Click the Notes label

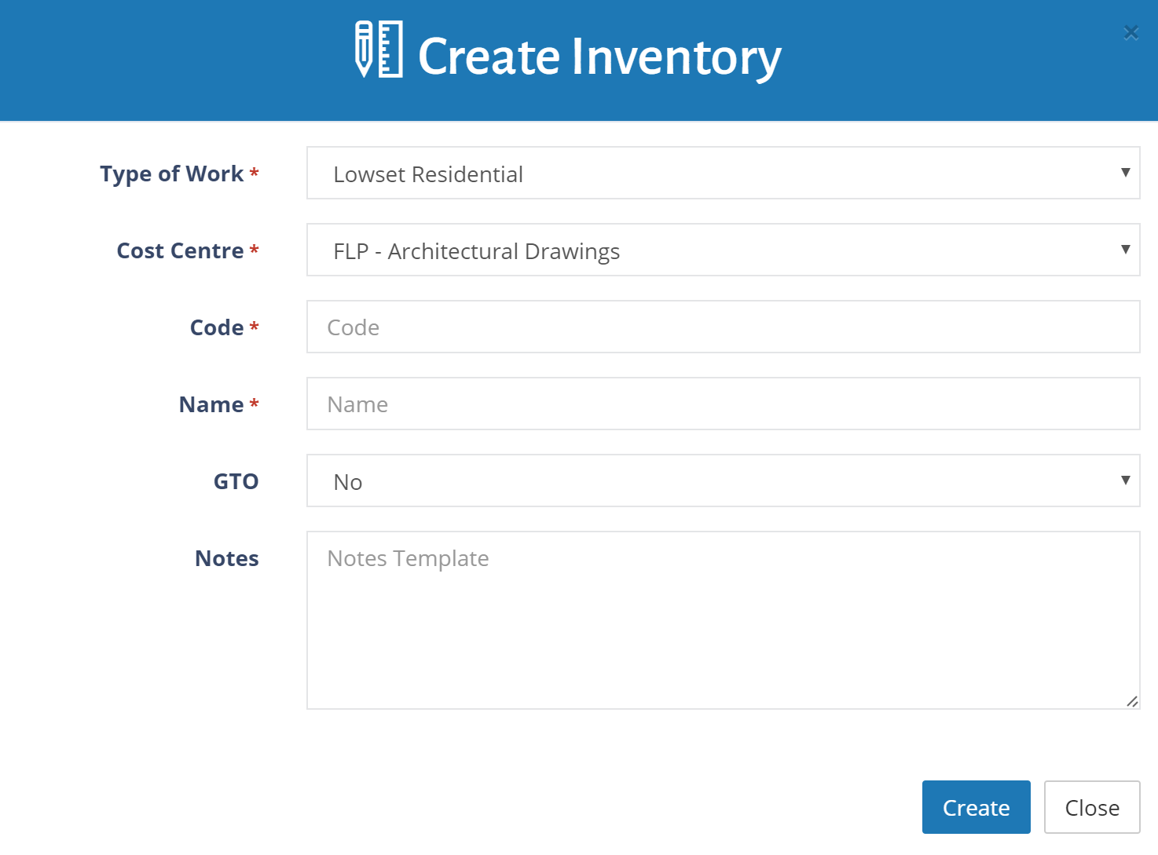[x=226, y=558]
